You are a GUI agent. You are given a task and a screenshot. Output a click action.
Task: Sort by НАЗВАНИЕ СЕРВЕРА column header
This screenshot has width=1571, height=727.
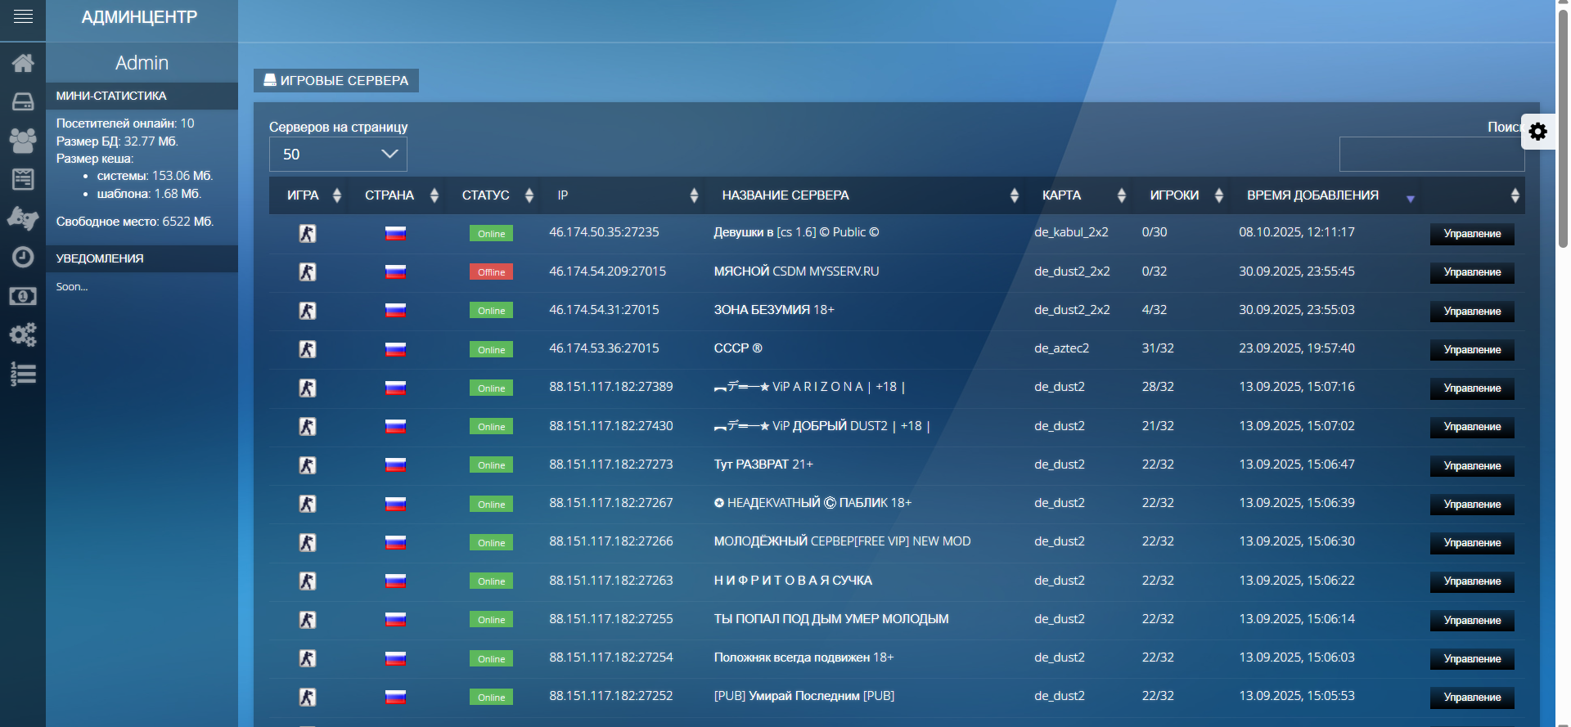(785, 195)
